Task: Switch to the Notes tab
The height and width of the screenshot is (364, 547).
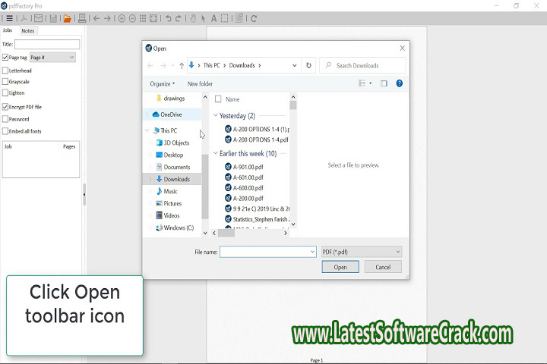Action: 28,31
